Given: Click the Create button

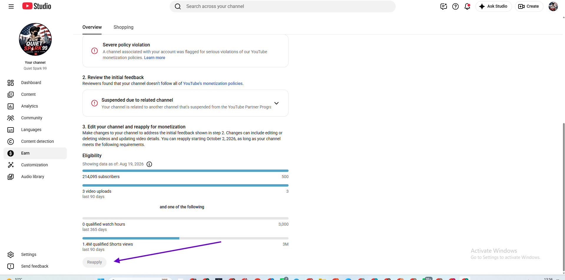Looking at the screenshot, I should pyautogui.click(x=529, y=6).
